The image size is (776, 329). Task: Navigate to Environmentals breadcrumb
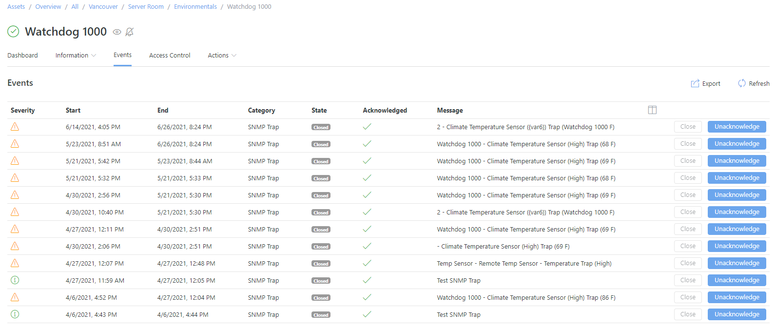click(x=195, y=7)
